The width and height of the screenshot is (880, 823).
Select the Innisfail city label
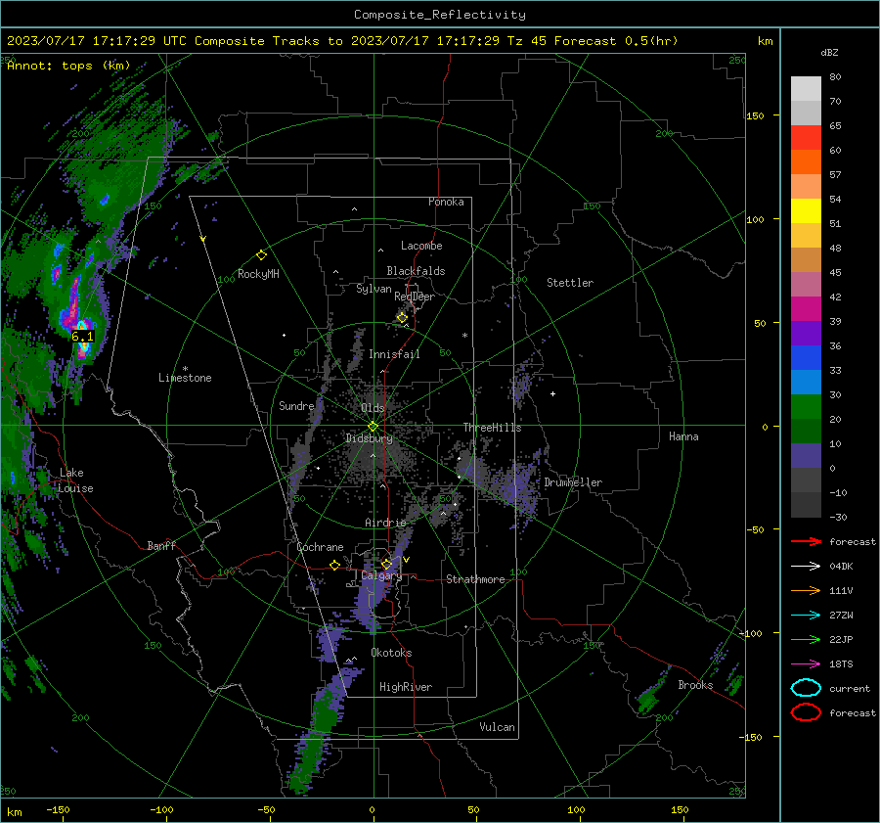[394, 354]
